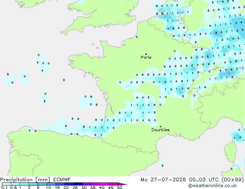Click the 'Precipitation' legend title word
Screen dimensions: 245x189
tap(16, 180)
